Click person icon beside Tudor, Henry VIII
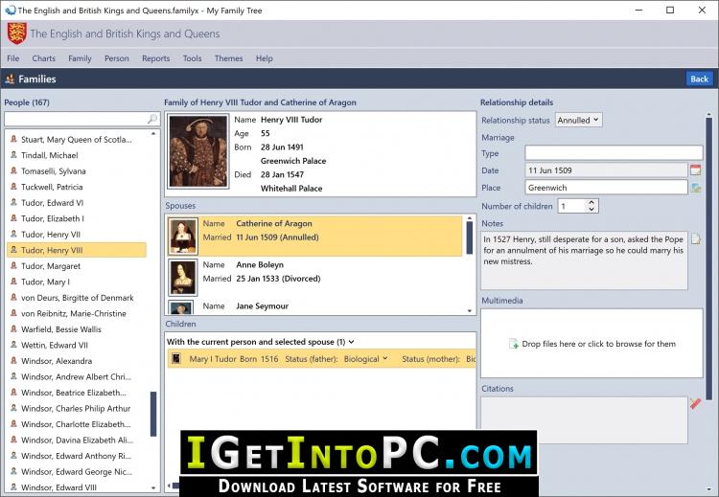 (13, 250)
